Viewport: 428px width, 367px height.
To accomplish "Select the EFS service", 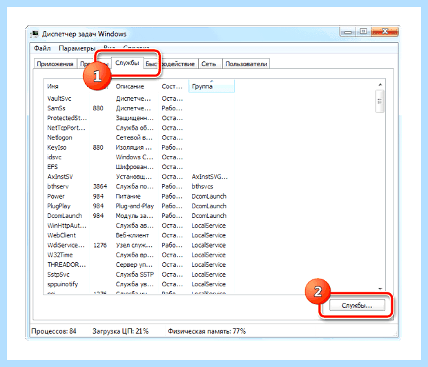I will click(x=52, y=167).
